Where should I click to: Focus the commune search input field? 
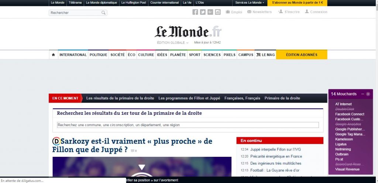pyautogui.click(x=188, y=125)
